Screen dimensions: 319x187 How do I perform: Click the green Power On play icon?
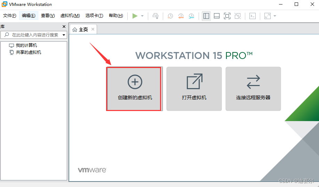click(x=135, y=16)
